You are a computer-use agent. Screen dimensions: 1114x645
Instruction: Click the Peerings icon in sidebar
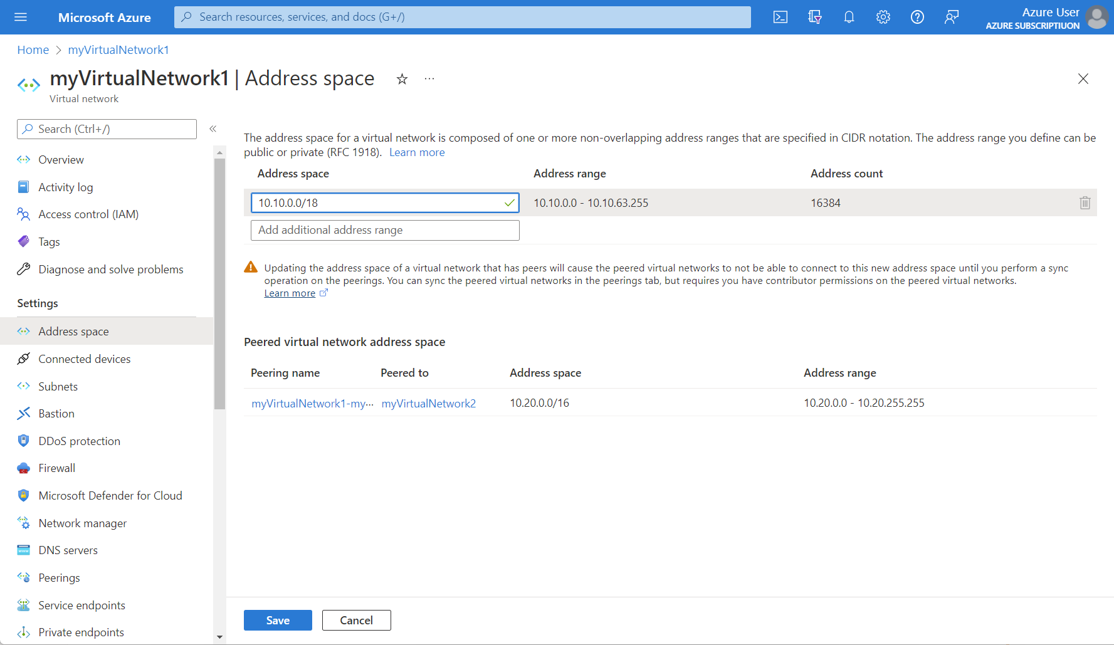click(x=24, y=577)
